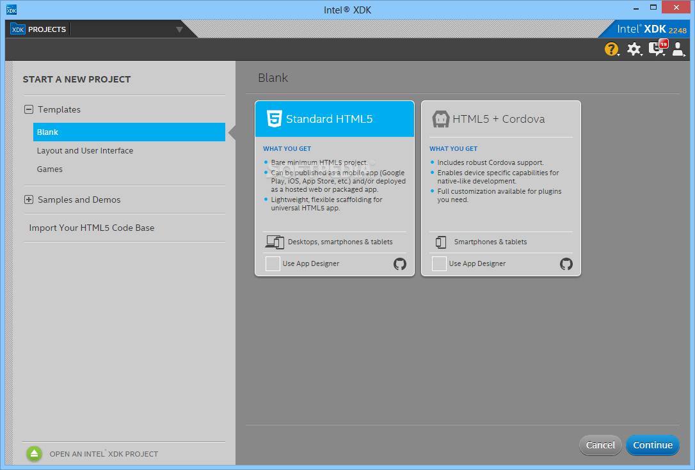The height and width of the screenshot is (470, 695).
Task: Click 'Enables device specific capabilities' bullet
Action: [498, 176]
